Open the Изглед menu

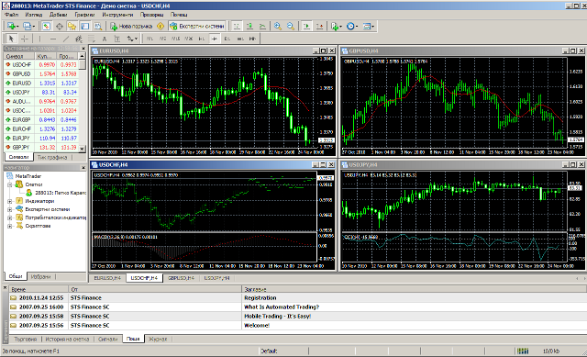point(34,15)
